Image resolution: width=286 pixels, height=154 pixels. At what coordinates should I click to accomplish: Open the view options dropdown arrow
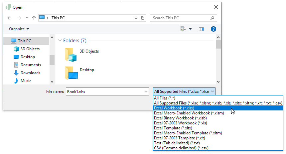point(190,29)
